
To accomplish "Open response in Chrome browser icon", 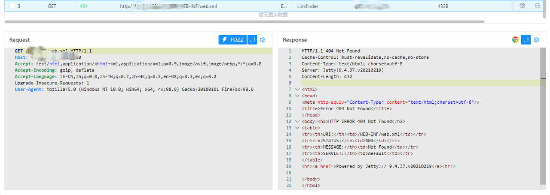I will [515, 40].
